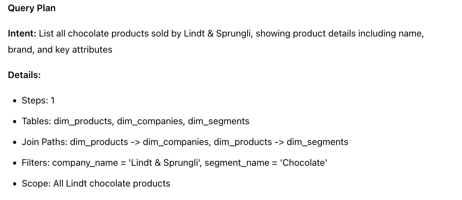Click the 'Chocolate' filter value
462x200 pixels.
coord(303,163)
